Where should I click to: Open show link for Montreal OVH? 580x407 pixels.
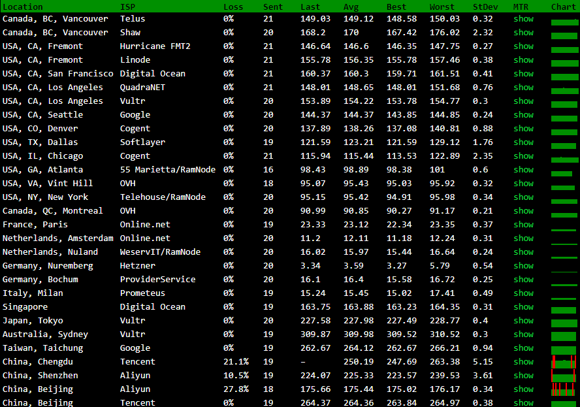tap(523, 210)
